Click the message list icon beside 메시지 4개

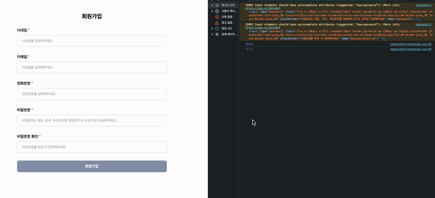click(217, 5)
